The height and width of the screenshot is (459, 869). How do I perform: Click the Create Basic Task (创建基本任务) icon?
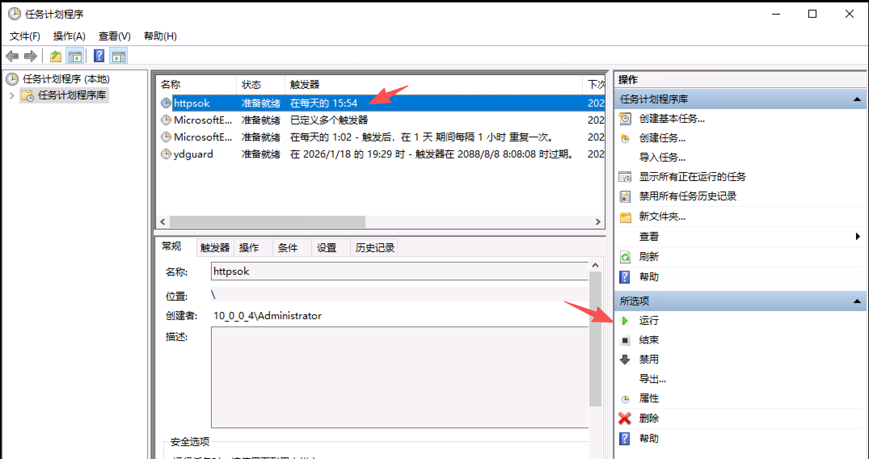(625, 119)
